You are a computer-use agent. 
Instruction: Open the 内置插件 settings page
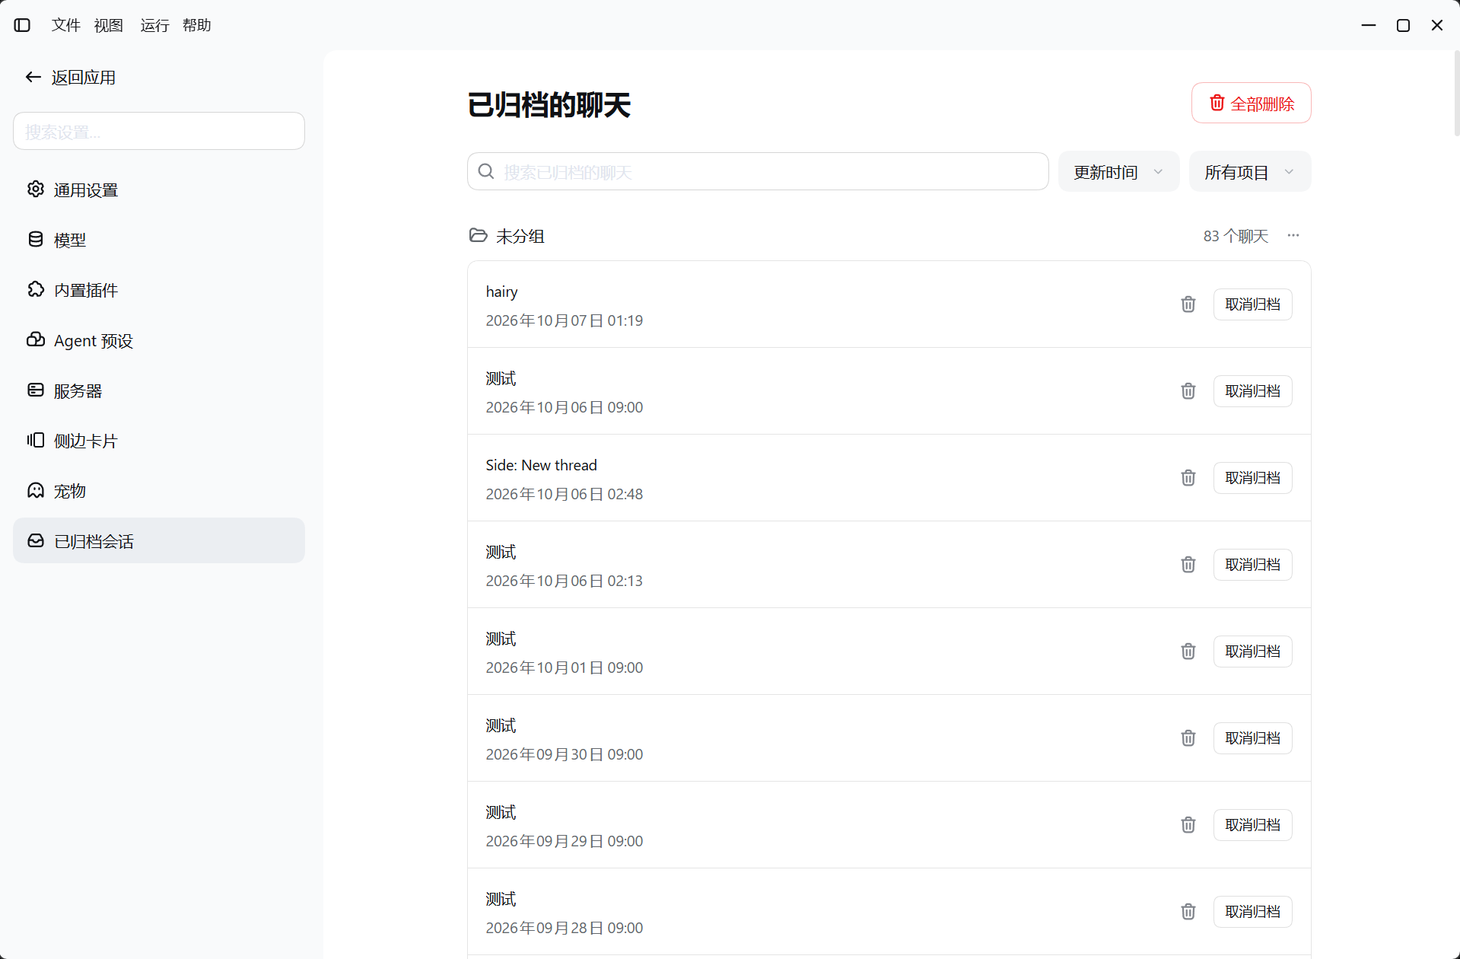[159, 290]
